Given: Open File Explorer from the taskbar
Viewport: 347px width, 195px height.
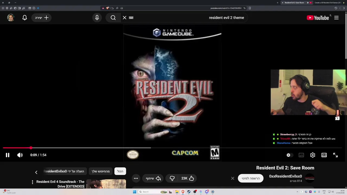Looking at the screenshot, I should tap(177, 192).
